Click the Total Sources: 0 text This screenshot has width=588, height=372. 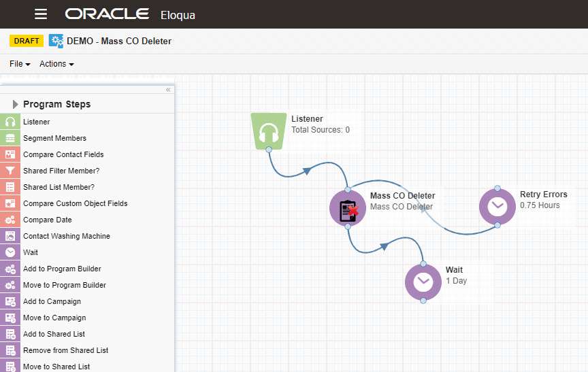(x=321, y=130)
